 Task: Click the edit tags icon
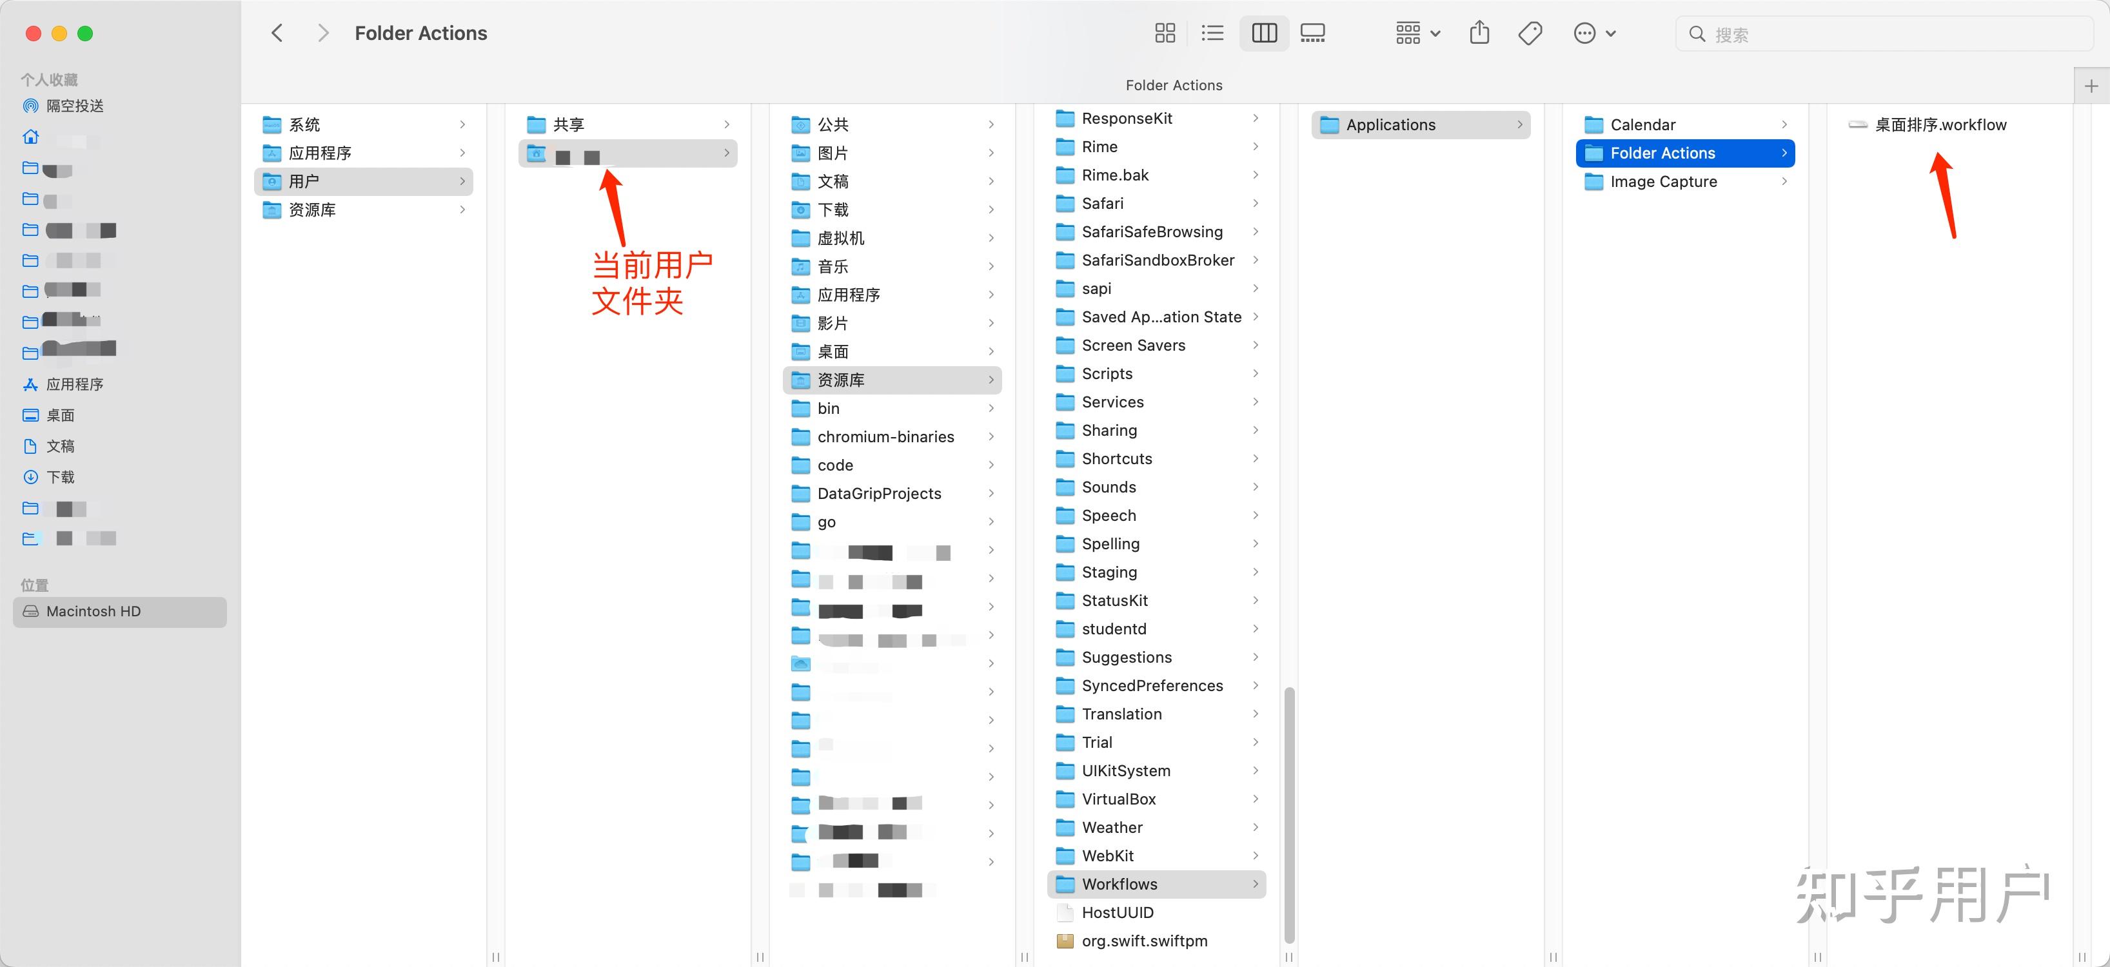(x=1529, y=34)
